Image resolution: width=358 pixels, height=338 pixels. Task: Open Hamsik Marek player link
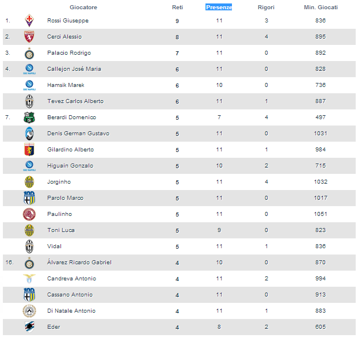(x=66, y=85)
